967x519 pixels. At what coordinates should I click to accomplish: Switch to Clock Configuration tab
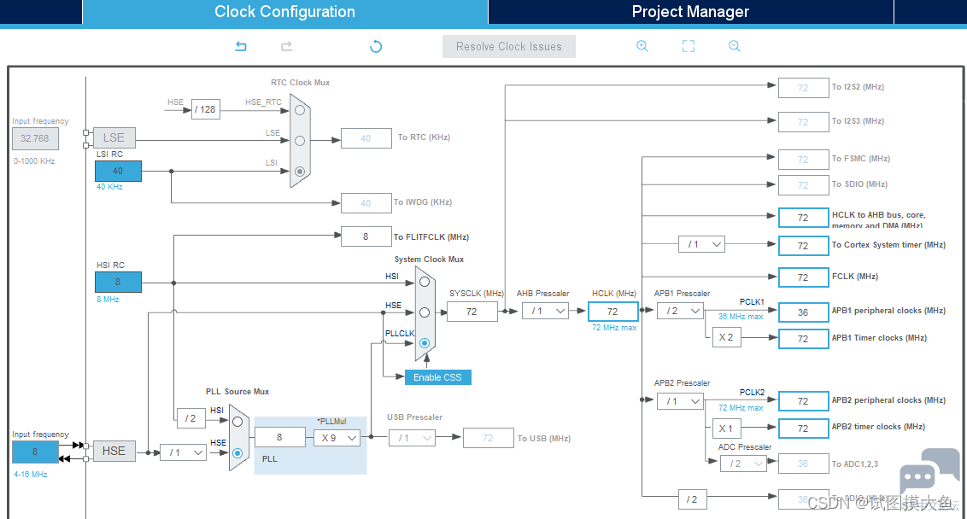[285, 12]
